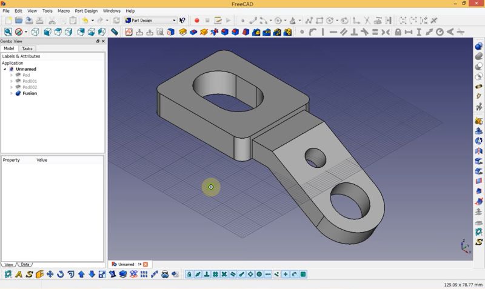The image size is (485, 289).
Task: Click Draft Rotate circular arrow icon
Action: [x=60, y=274]
